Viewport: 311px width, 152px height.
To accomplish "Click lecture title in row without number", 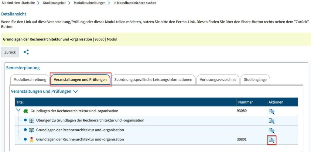I will (x=80, y=130).
